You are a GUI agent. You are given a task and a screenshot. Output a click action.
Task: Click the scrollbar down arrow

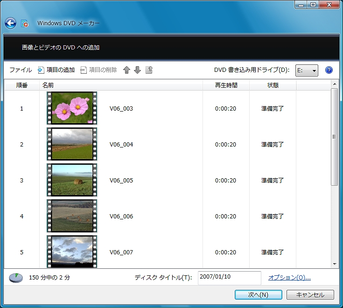334,264
